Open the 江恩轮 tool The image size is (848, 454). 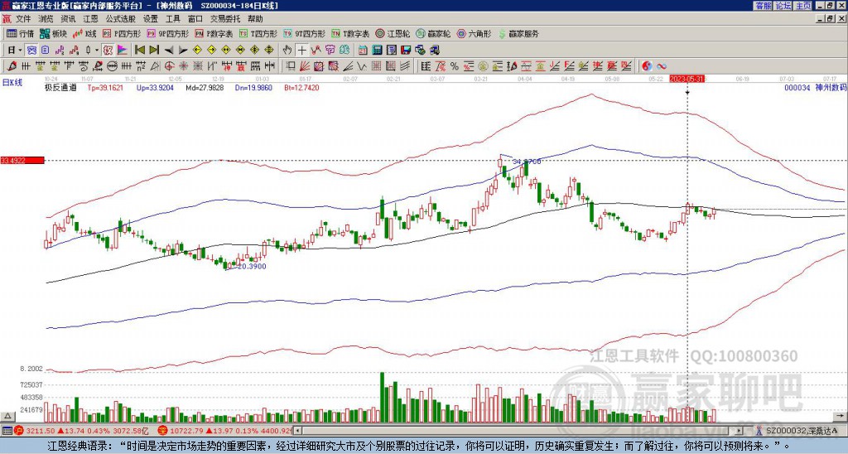pyautogui.click(x=393, y=33)
